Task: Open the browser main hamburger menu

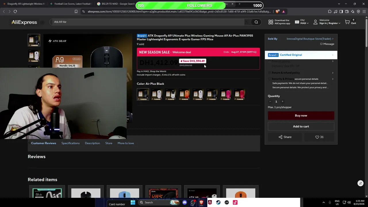Action: (x=364, y=11)
